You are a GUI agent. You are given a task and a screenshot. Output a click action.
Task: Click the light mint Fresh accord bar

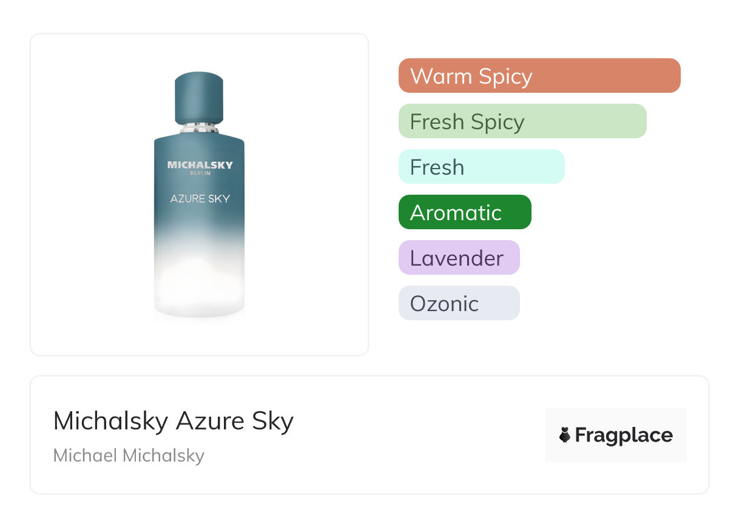click(481, 167)
